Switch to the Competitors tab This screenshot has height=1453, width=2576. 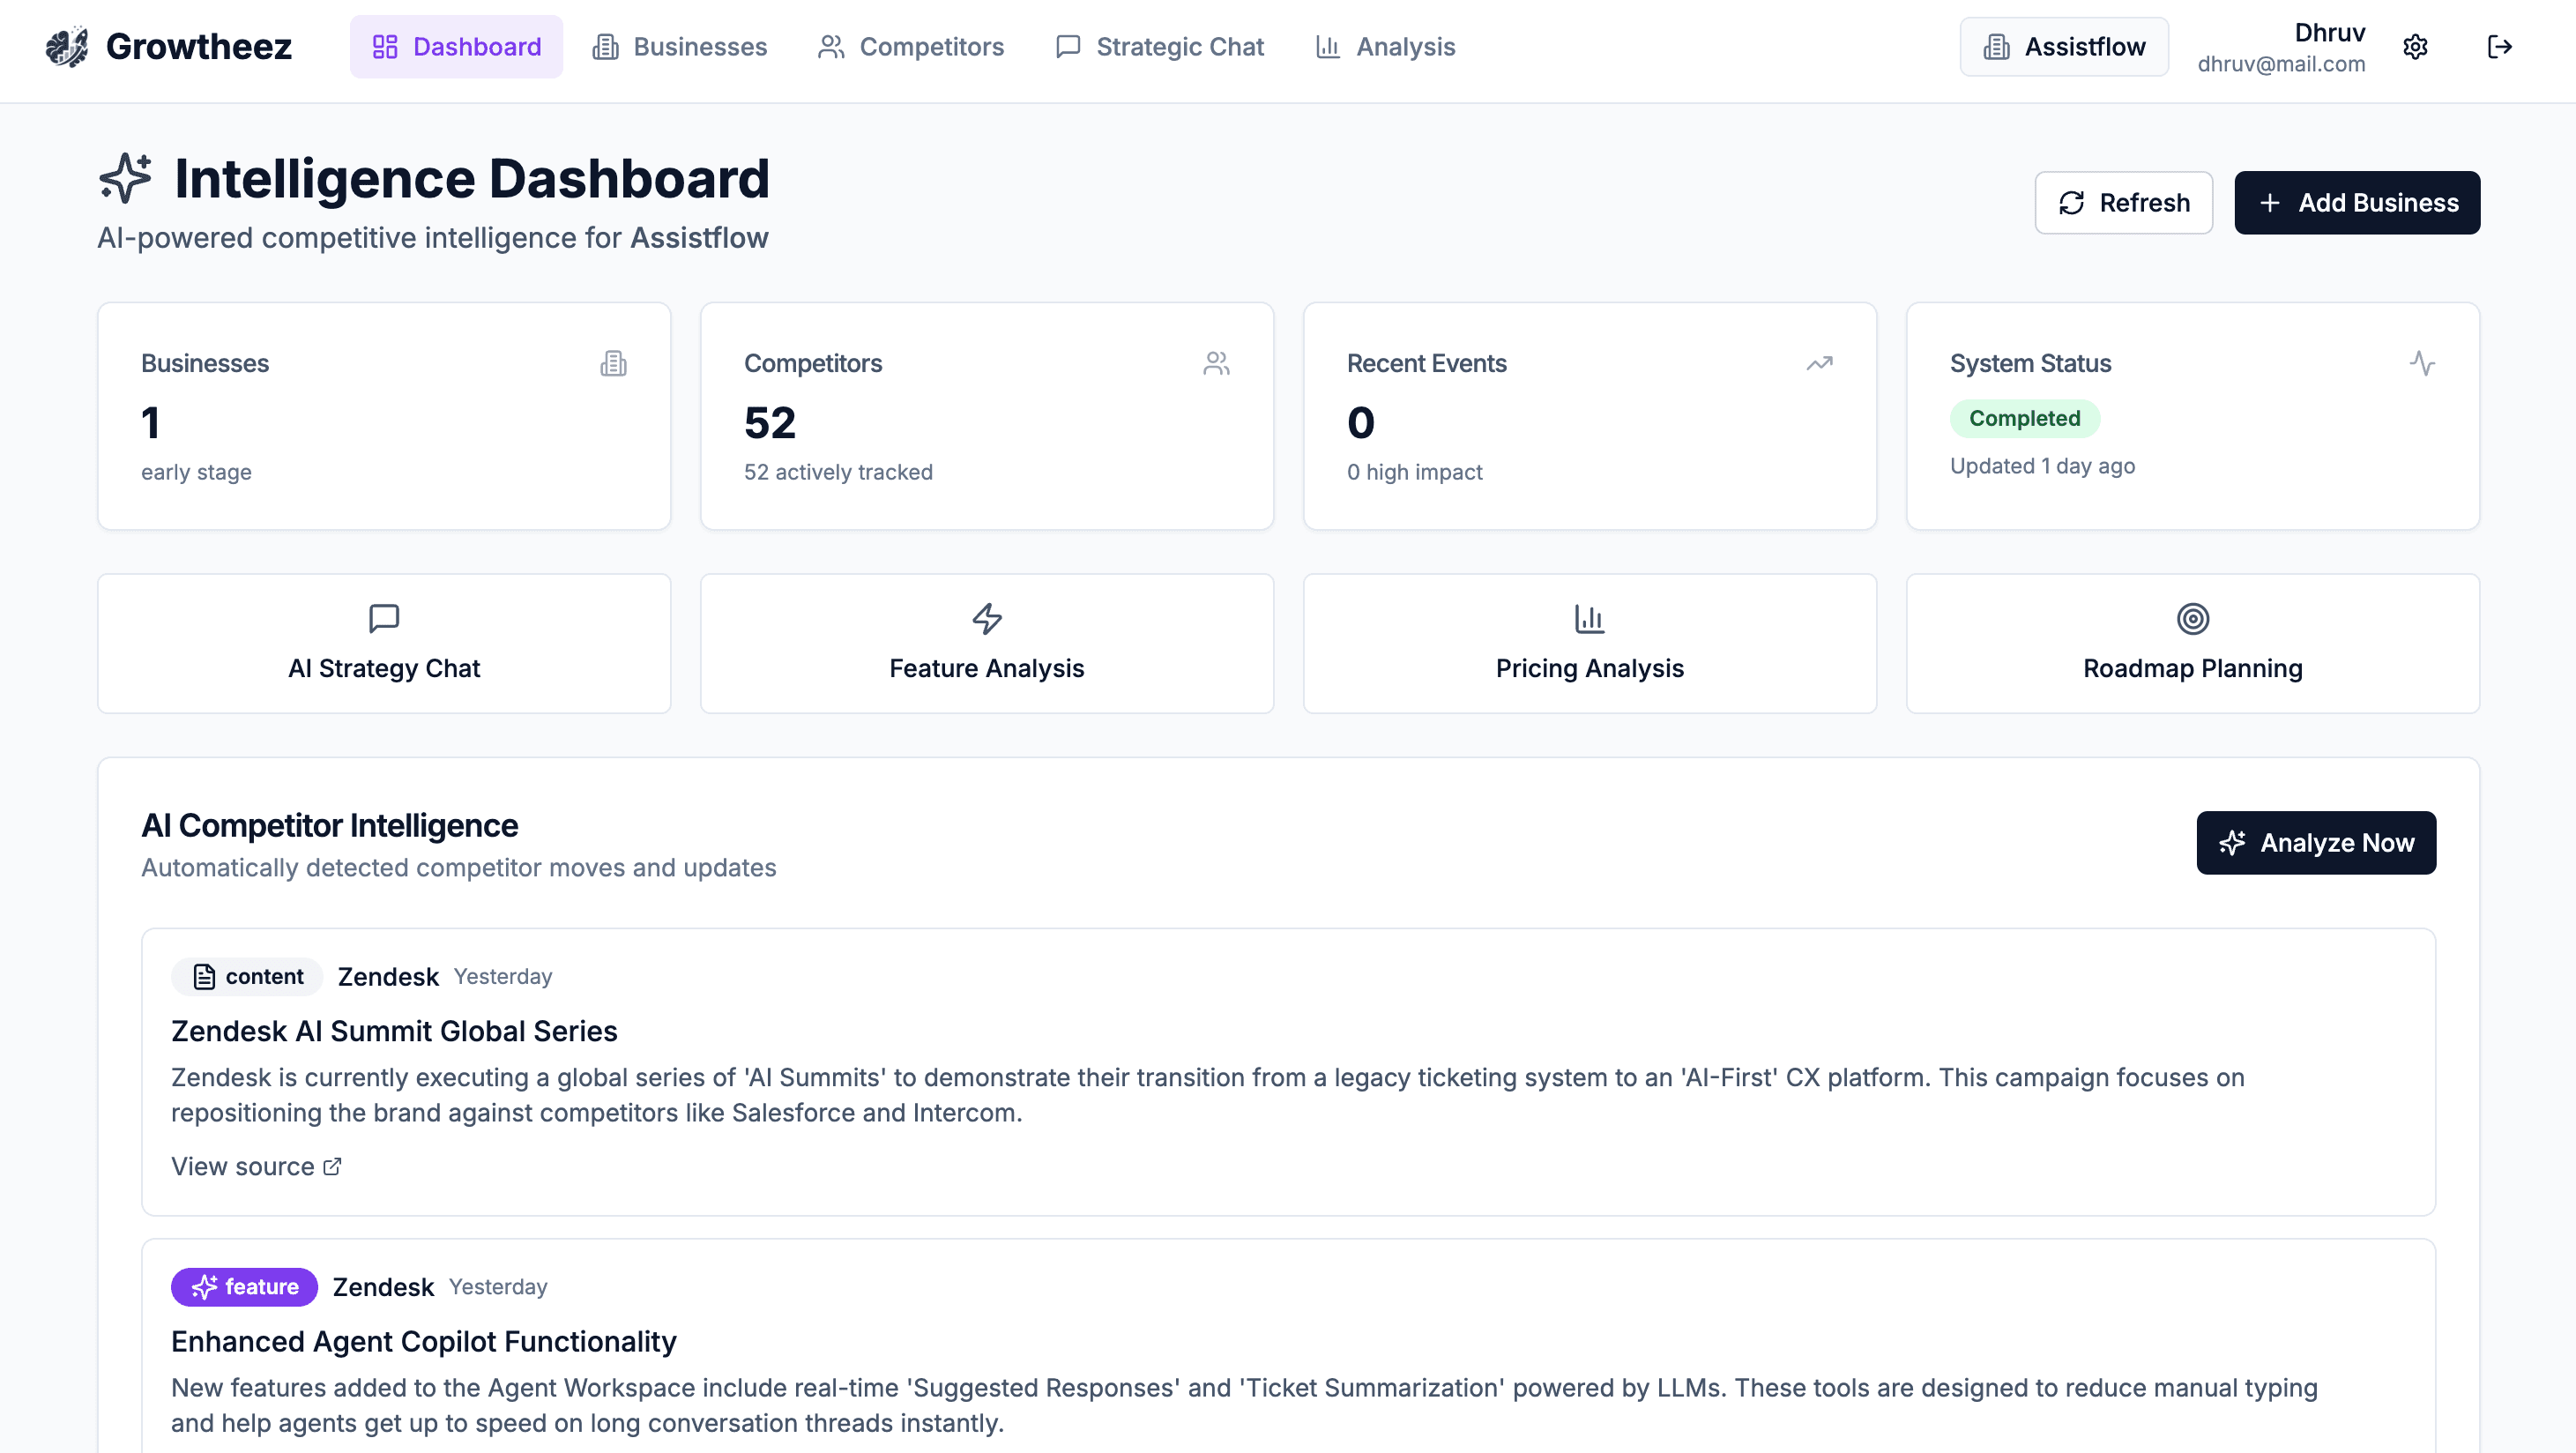click(x=911, y=46)
